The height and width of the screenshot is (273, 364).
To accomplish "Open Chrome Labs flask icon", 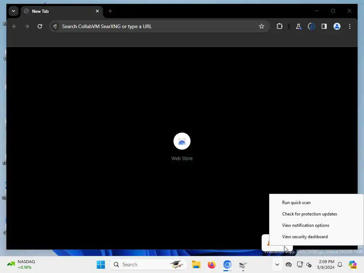I will coord(298,26).
